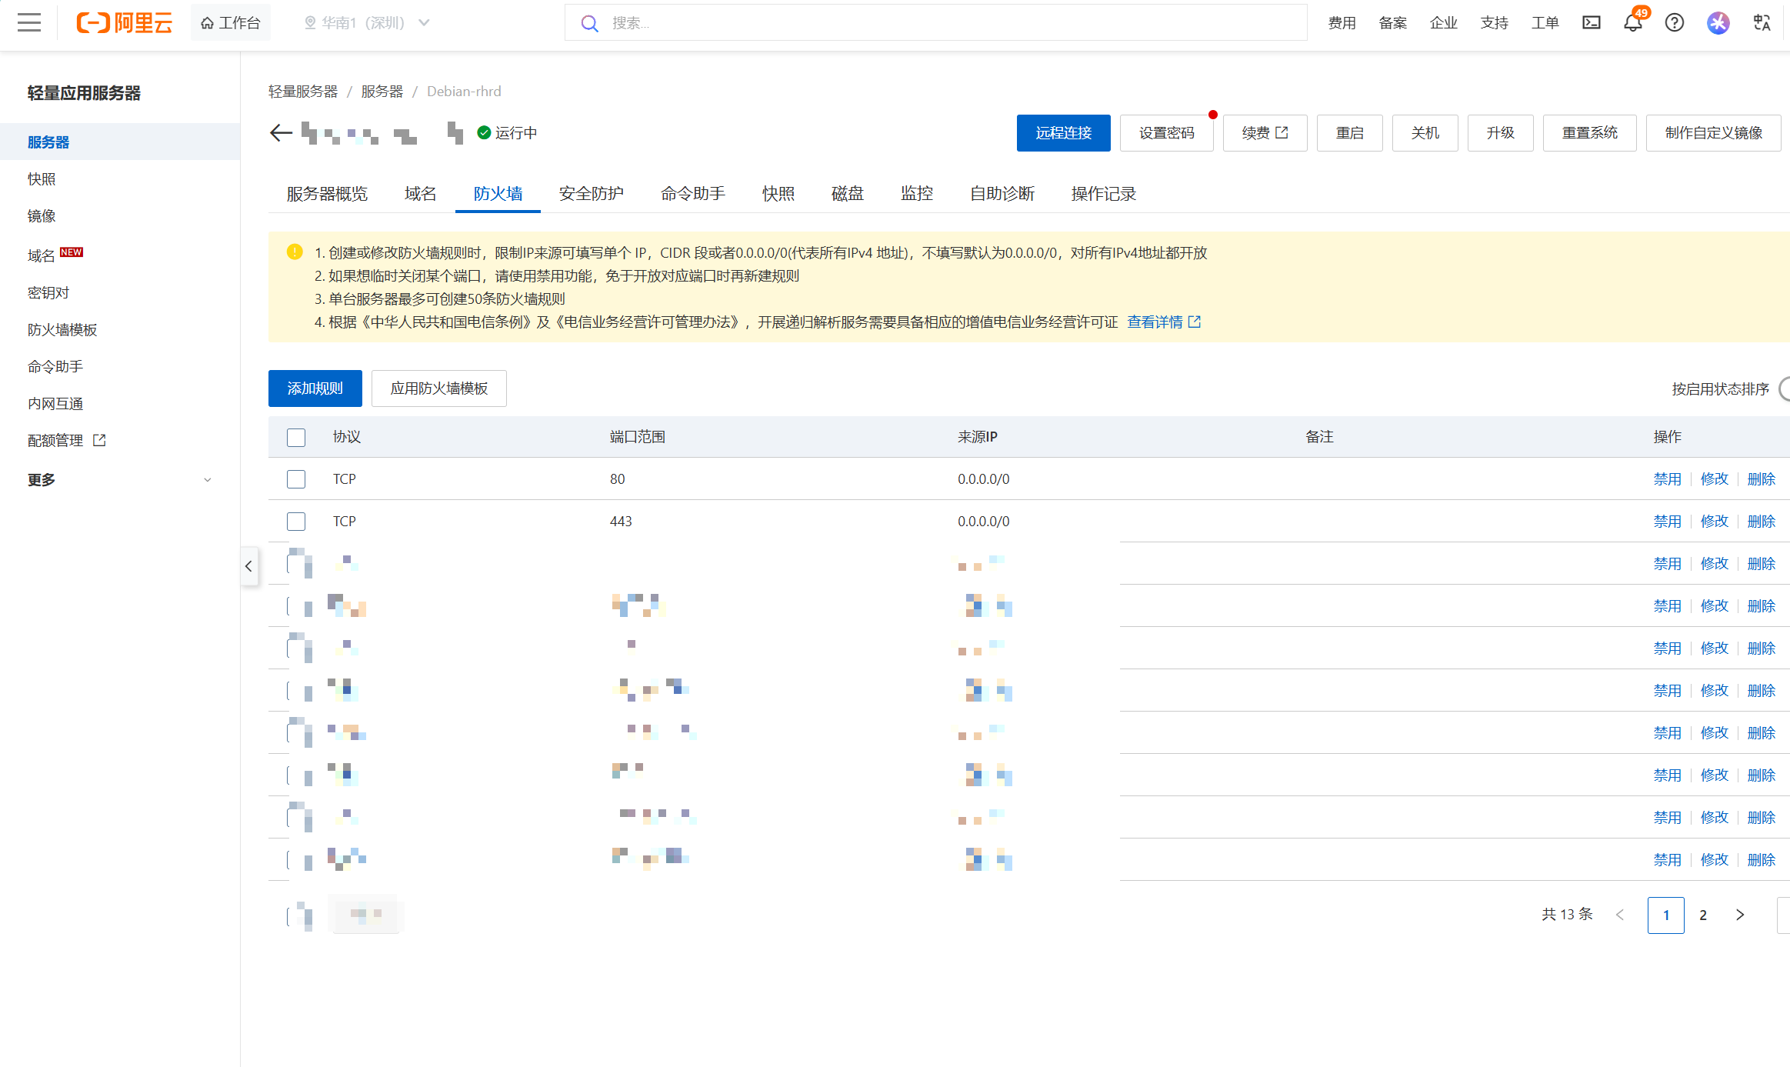Collapse the sidebar with chevron handle
The width and height of the screenshot is (1790, 1067).
(248, 566)
